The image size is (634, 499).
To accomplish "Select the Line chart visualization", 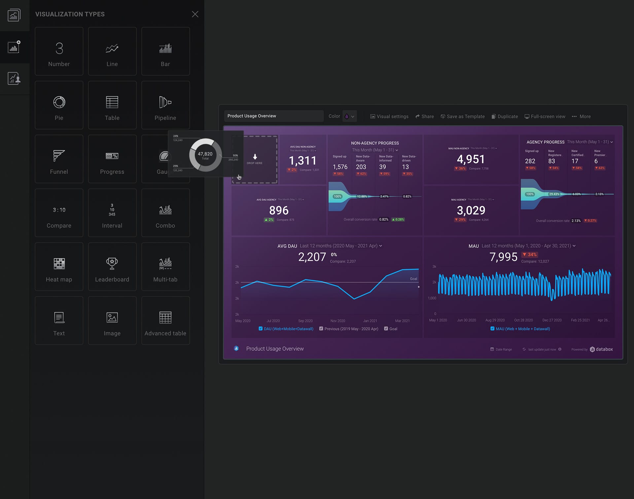I will tap(112, 51).
